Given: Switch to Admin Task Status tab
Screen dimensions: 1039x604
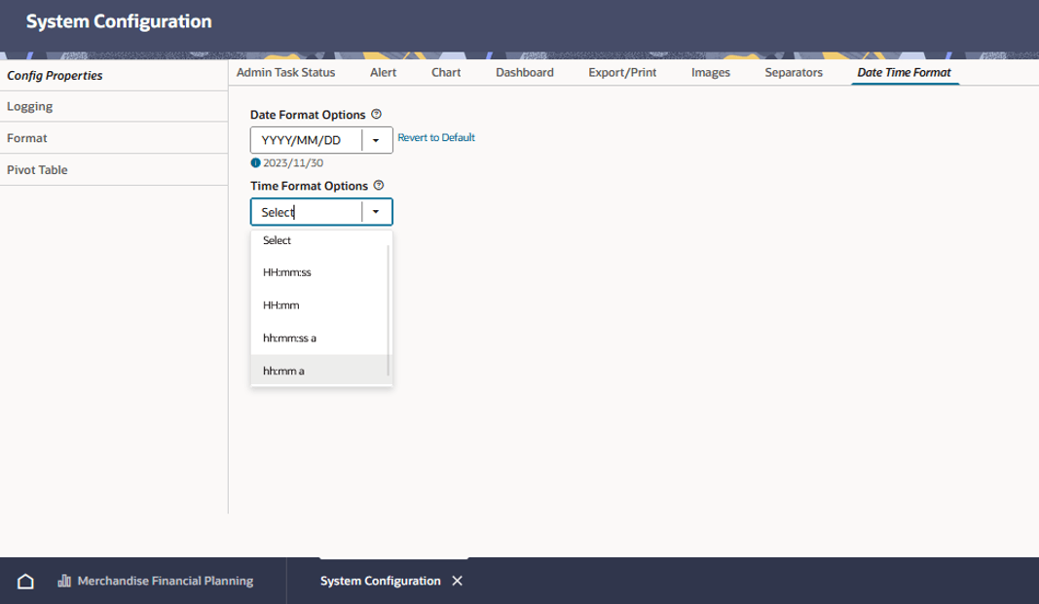Looking at the screenshot, I should (285, 72).
